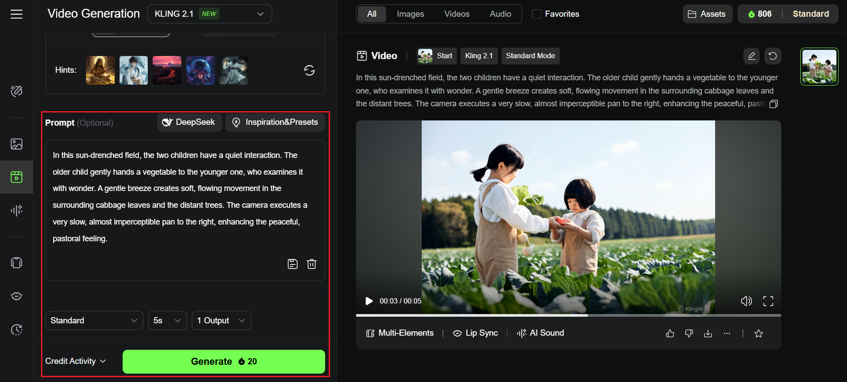Click the green Generate button
The image size is (847, 382).
tap(224, 362)
